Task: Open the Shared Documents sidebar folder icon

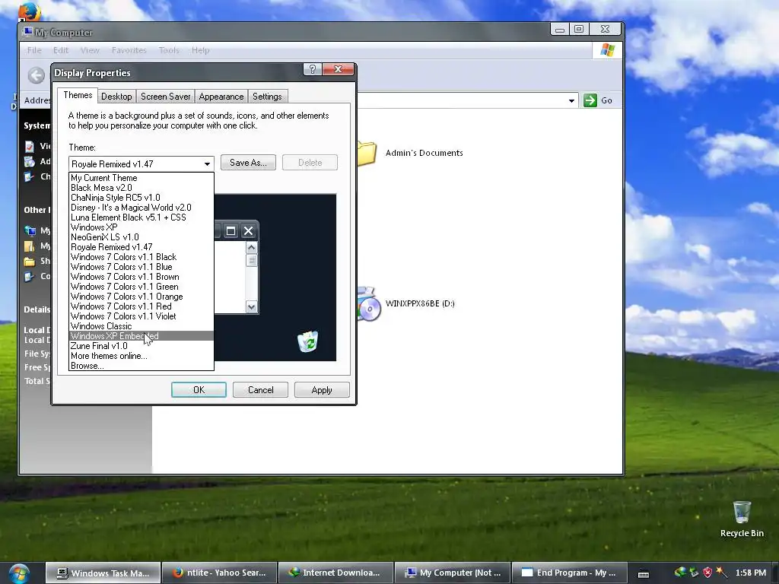Action: tap(30, 262)
